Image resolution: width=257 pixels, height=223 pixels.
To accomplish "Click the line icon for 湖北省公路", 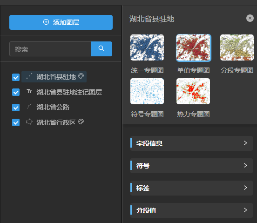I will coord(29,107).
